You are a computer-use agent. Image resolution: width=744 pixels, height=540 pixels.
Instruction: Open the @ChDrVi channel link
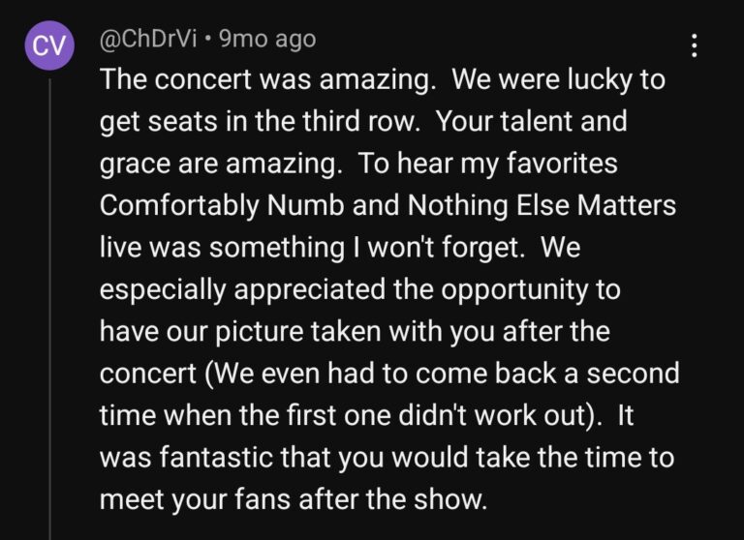tap(148, 40)
